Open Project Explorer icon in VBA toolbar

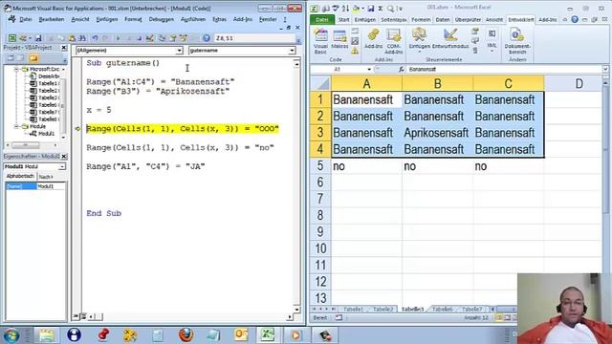coord(162,38)
